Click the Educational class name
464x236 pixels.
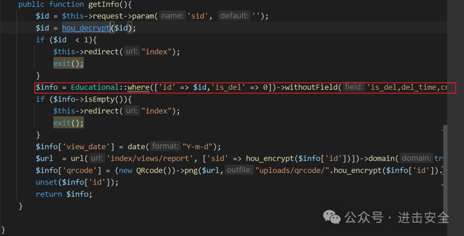(x=95, y=88)
